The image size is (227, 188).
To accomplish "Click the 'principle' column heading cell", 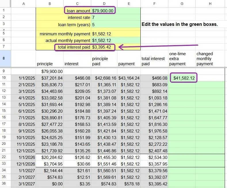I will coord(50,59).
